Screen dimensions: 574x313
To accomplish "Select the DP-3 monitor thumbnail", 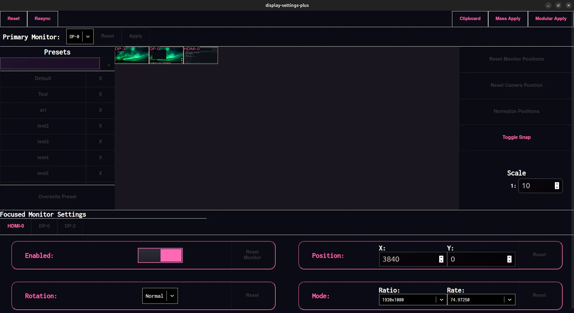I will tap(131, 55).
